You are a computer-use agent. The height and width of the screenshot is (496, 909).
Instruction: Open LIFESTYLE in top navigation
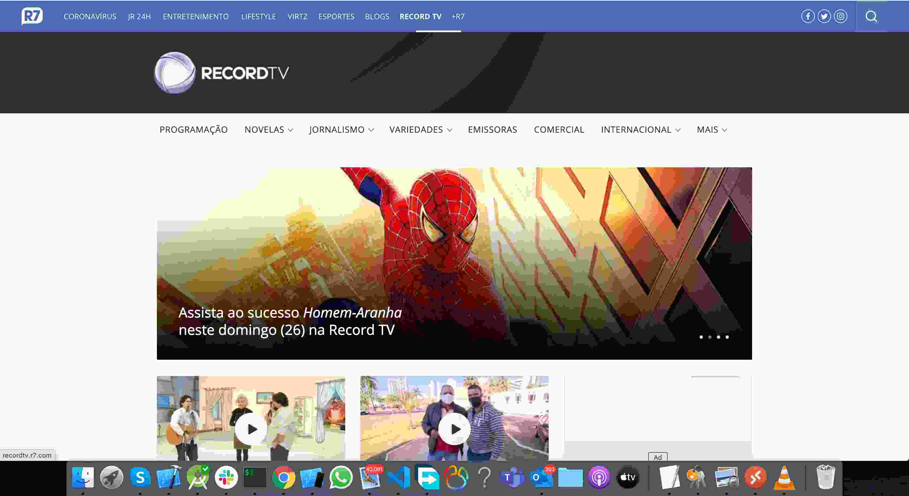[x=259, y=16]
